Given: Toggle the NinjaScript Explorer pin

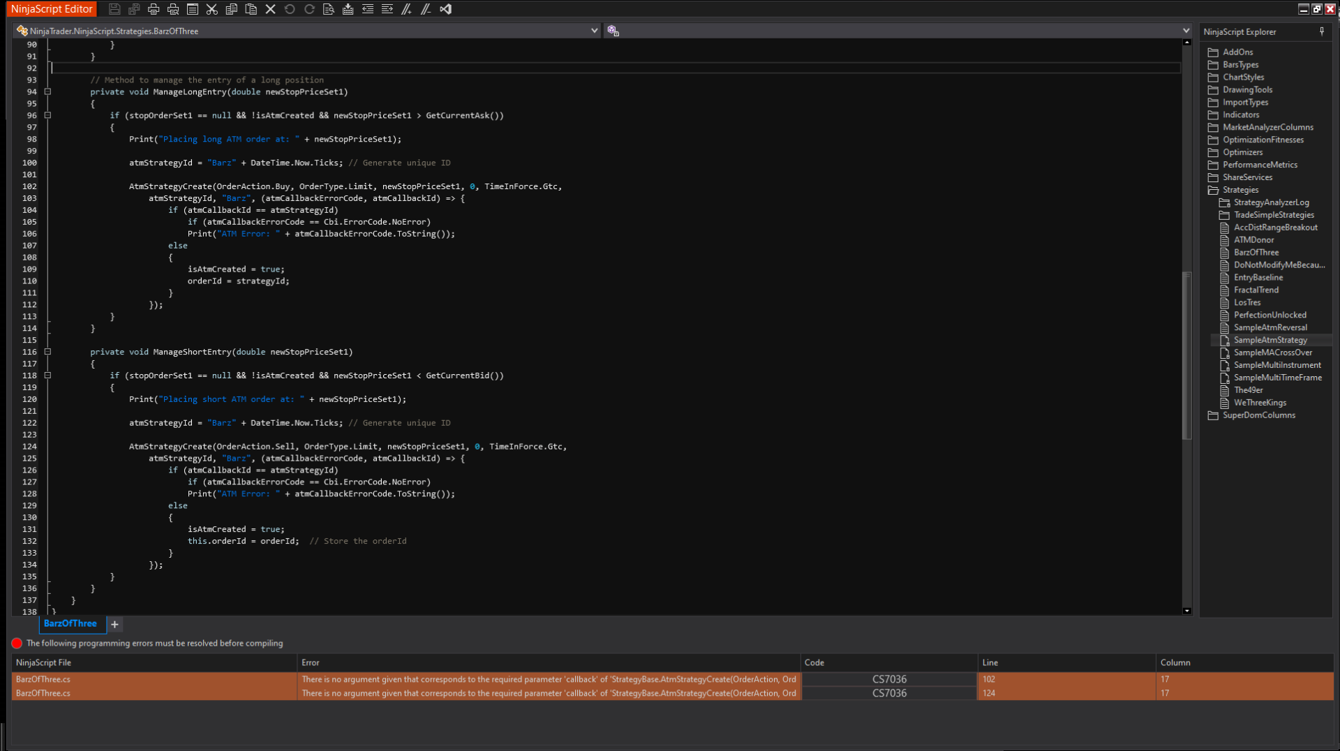Looking at the screenshot, I should click(x=1322, y=31).
